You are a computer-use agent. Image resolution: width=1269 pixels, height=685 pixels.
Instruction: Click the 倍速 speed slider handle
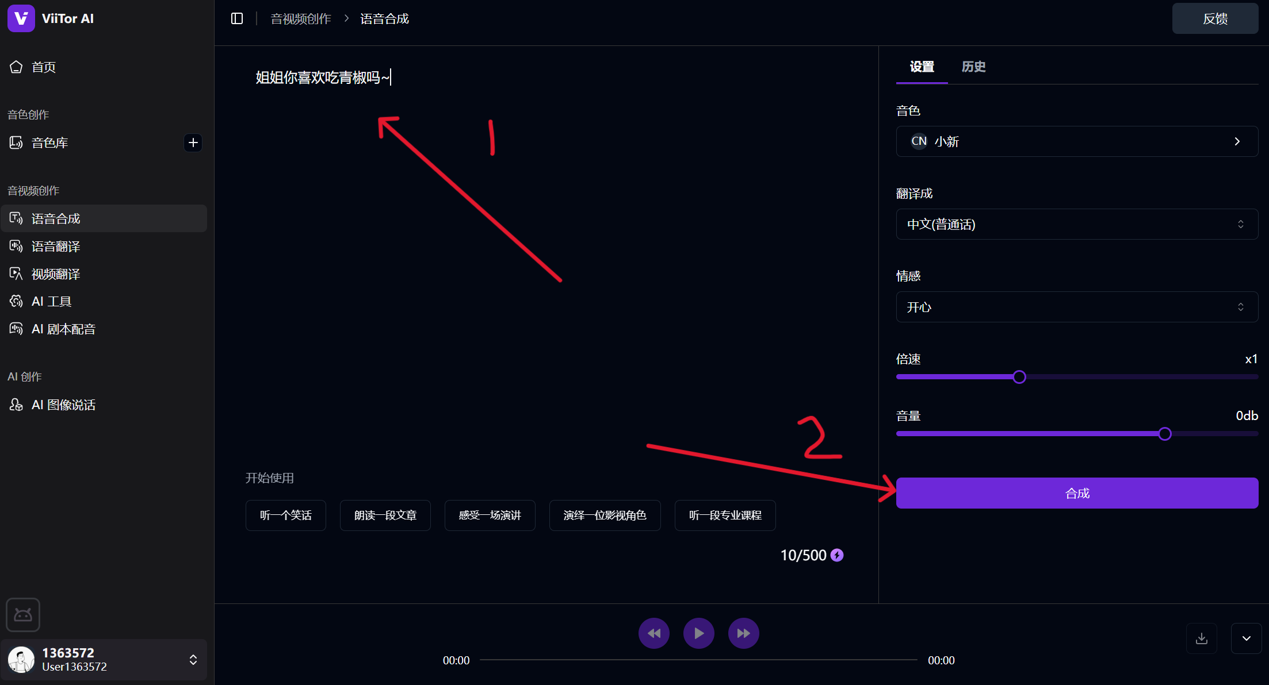(1019, 377)
